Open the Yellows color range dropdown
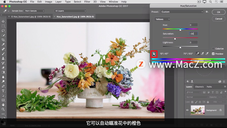 point(162,19)
